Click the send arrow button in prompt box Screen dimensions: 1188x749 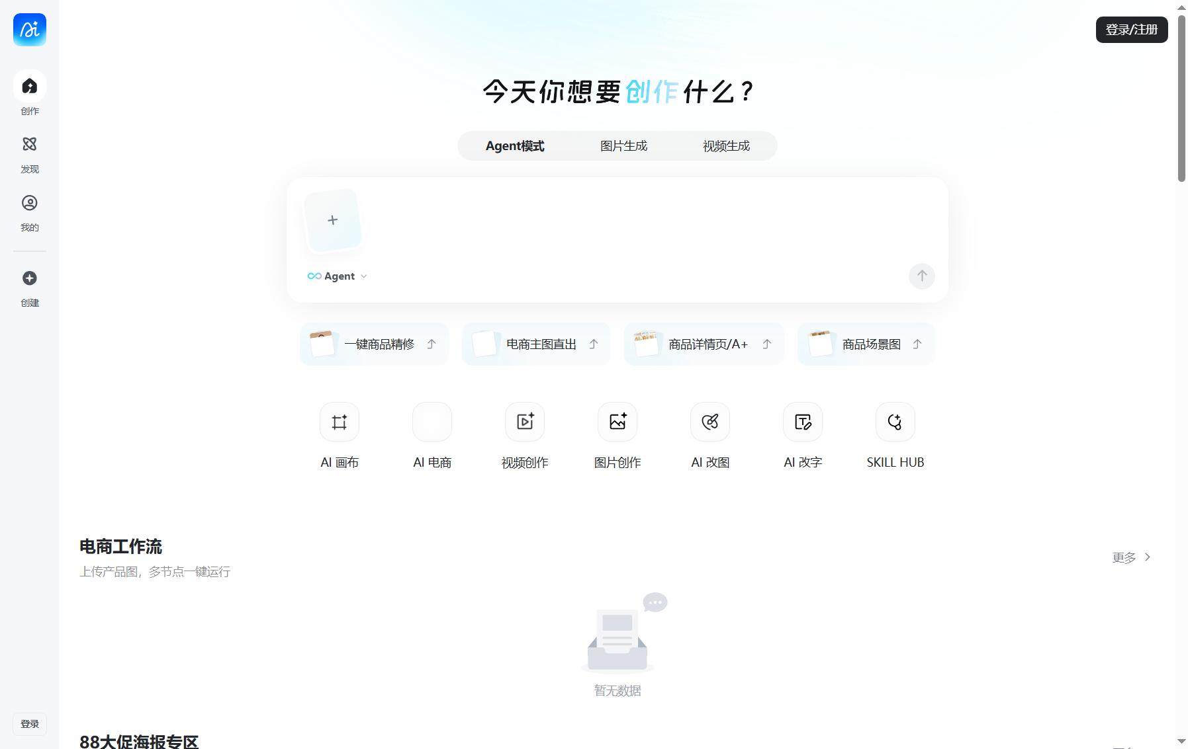(x=922, y=276)
